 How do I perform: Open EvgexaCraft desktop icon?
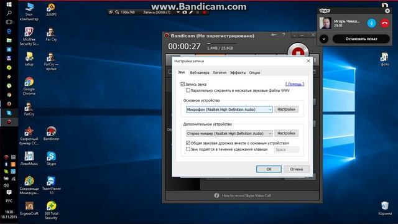(29, 208)
